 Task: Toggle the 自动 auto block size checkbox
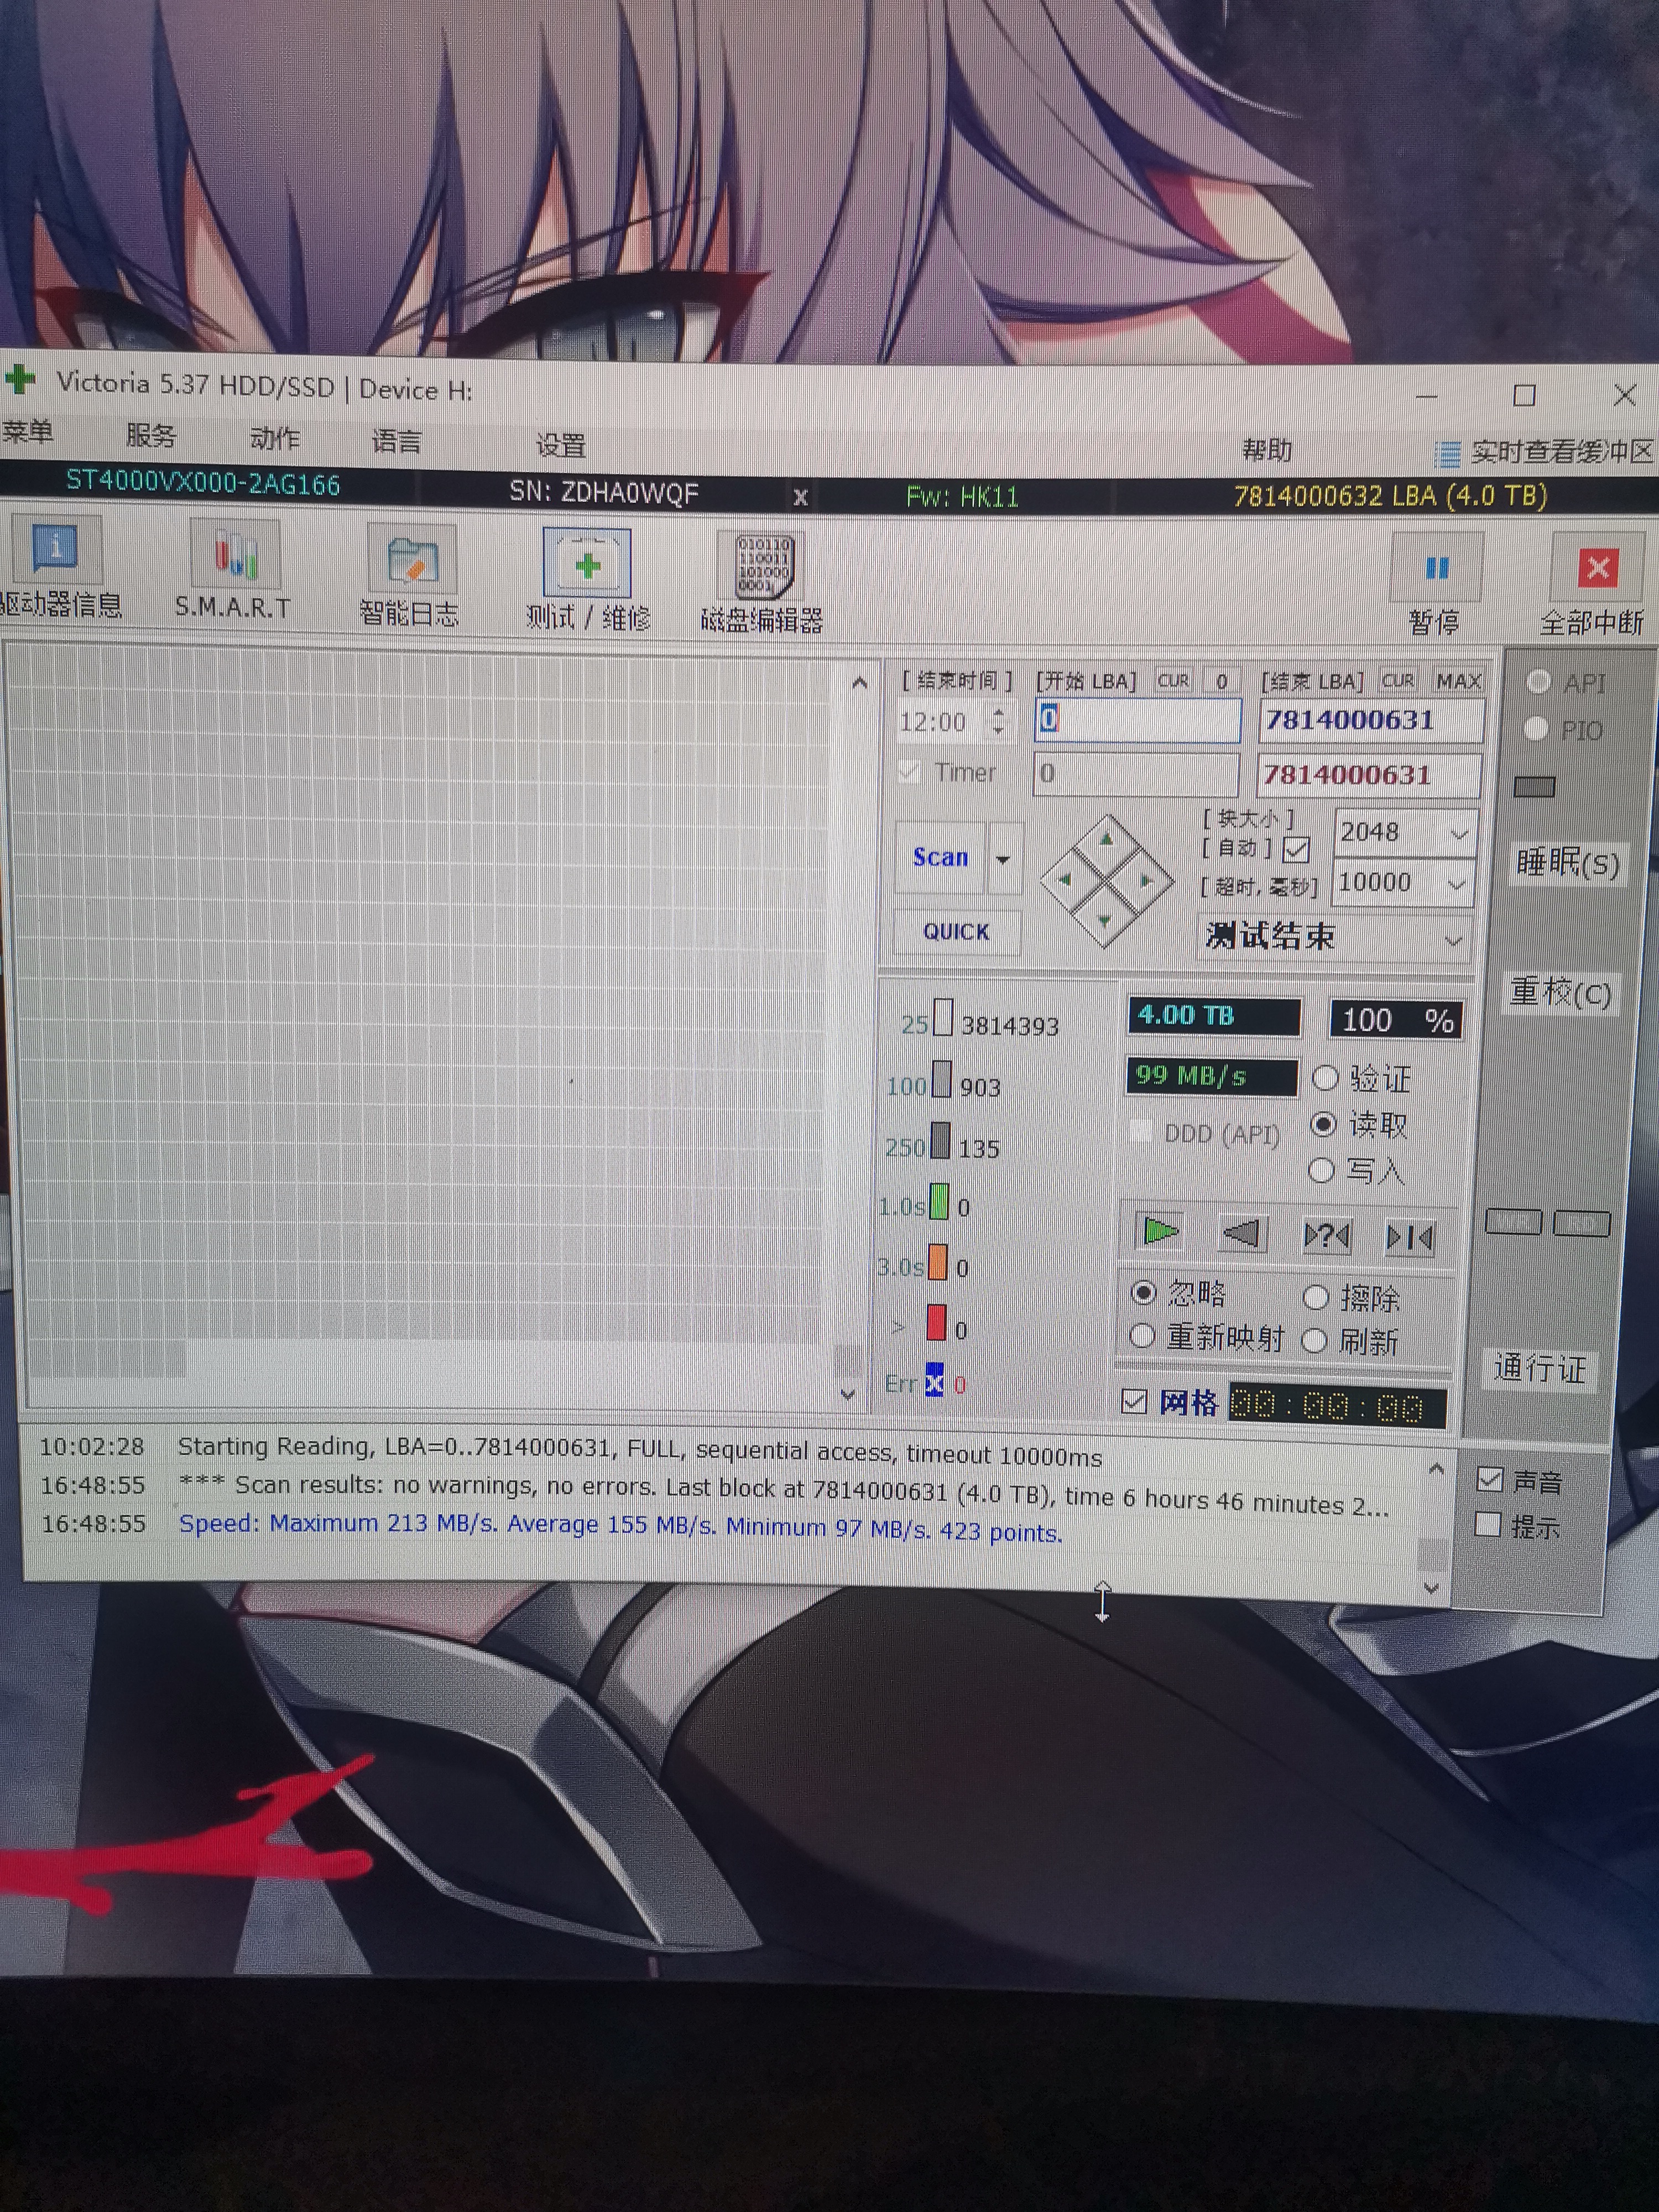pyautogui.click(x=1296, y=850)
